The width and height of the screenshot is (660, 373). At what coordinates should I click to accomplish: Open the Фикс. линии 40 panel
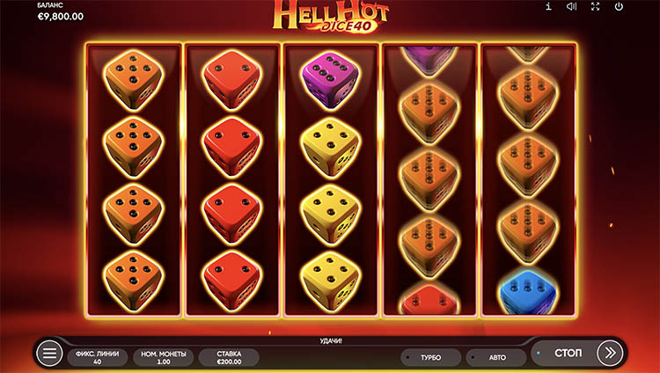pyautogui.click(x=97, y=357)
